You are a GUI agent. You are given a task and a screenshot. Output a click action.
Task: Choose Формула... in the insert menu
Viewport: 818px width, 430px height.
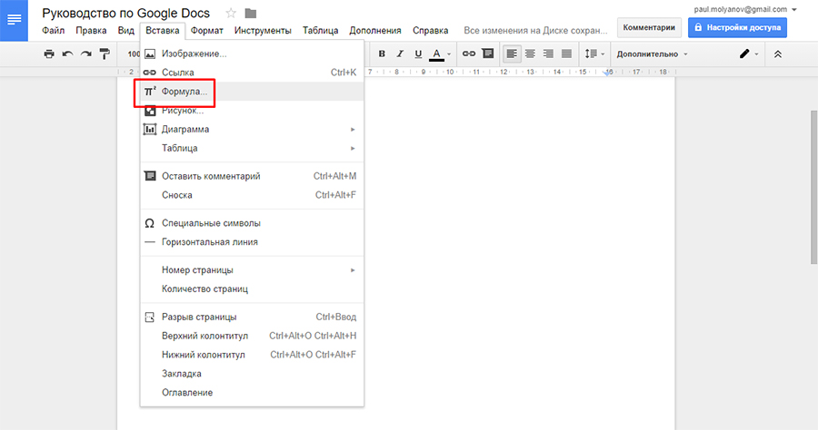tap(252, 91)
